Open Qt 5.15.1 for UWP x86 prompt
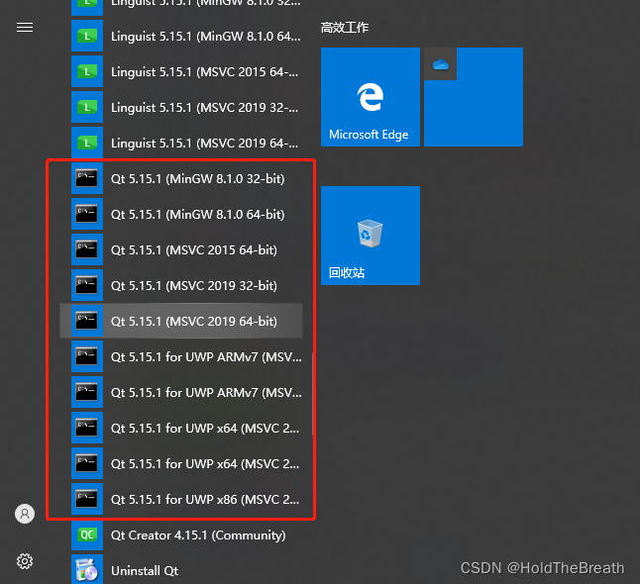Image resolution: width=640 pixels, height=584 pixels. 181,499
